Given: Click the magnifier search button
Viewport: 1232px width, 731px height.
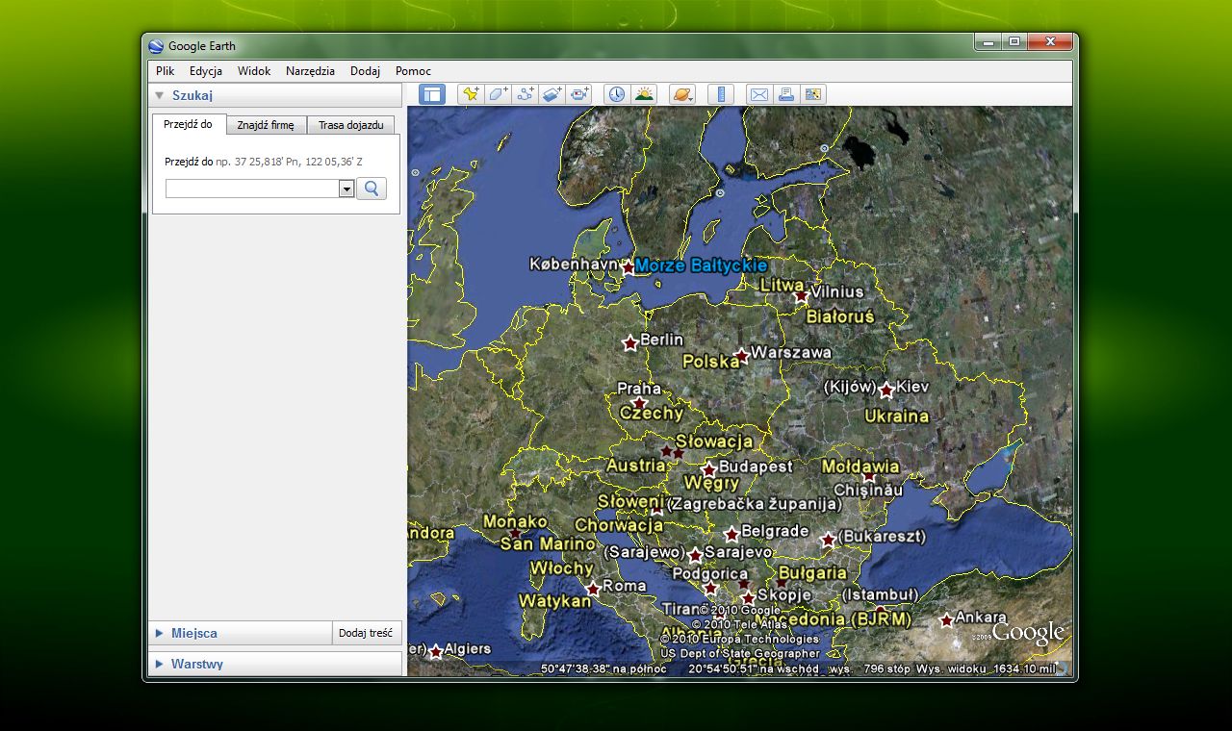Looking at the screenshot, I should [x=372, y=189].
